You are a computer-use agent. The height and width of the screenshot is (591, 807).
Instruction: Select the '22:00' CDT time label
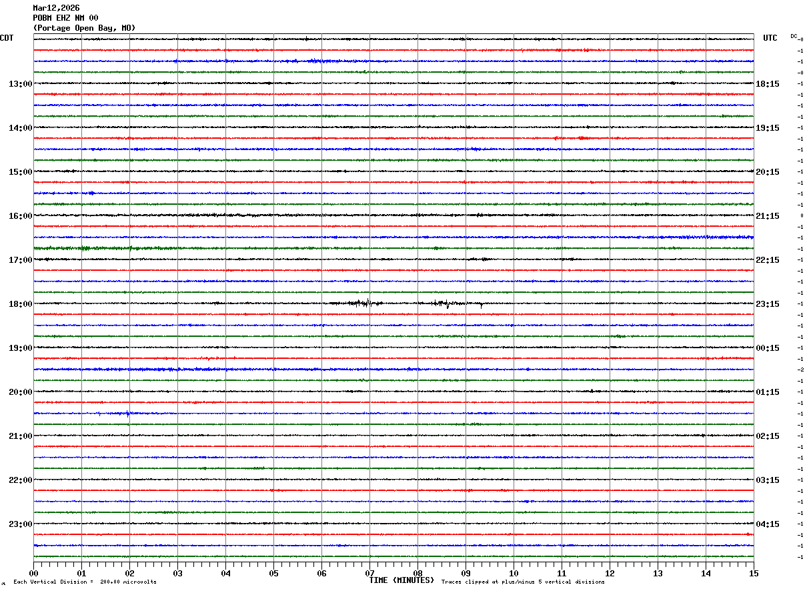pyautogui.click(x=20, y=480)
